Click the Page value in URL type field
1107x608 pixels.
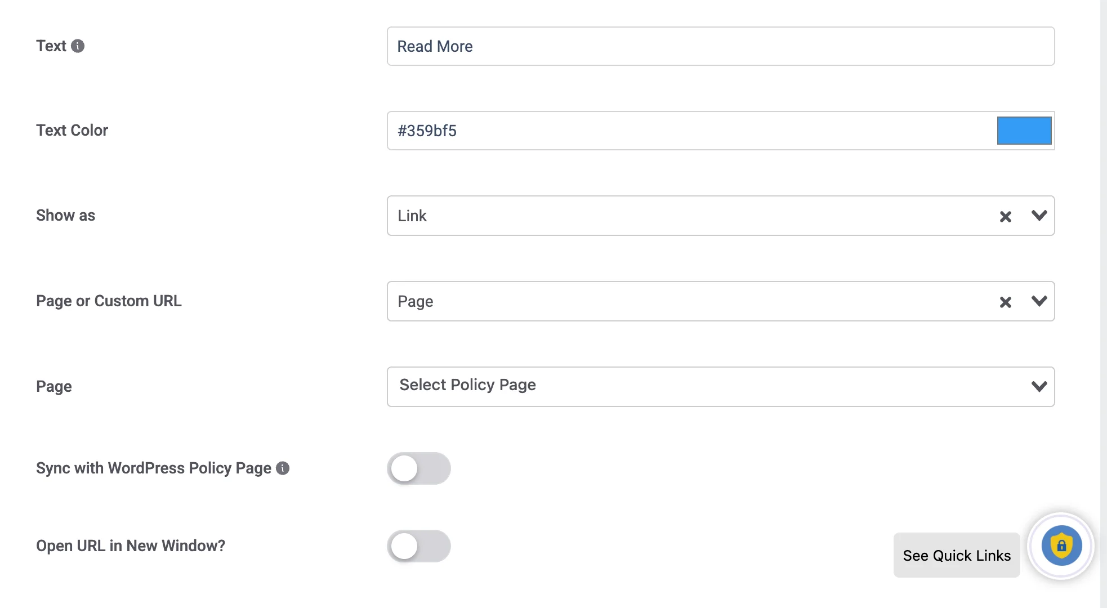[x=416, y=302]
